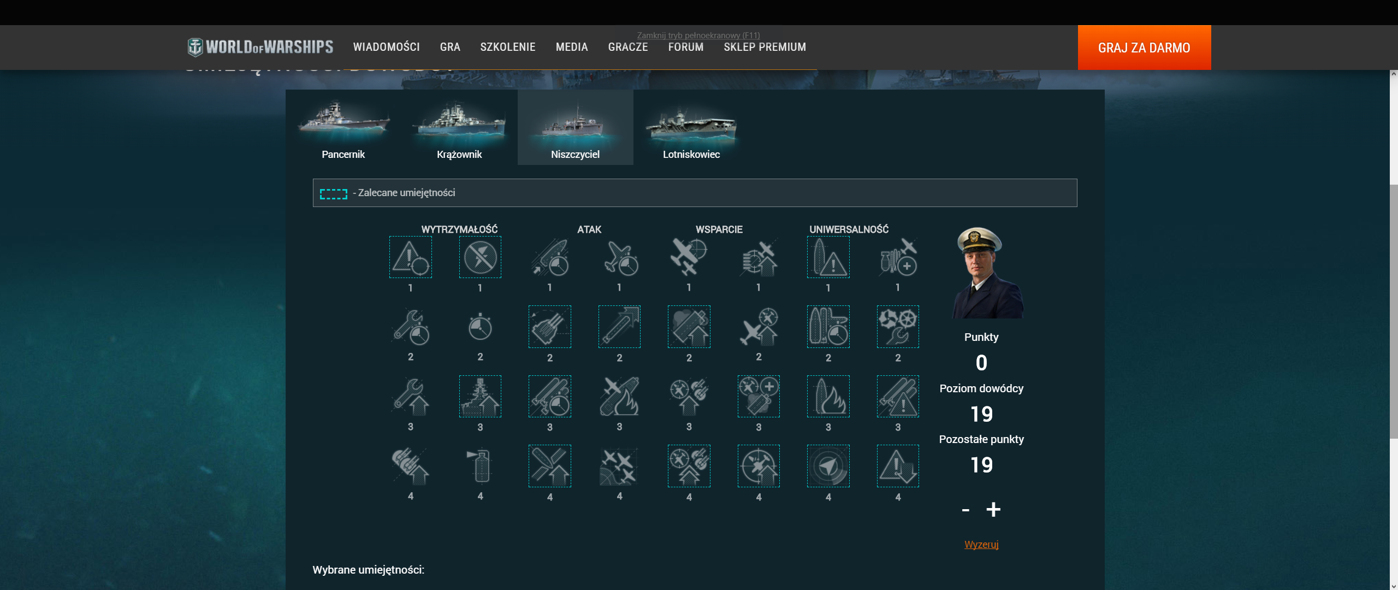Select the battleship superstructure tier-3 skill
The width and height of the screenshot is (1398, 590).
click(x=480, y=397)
